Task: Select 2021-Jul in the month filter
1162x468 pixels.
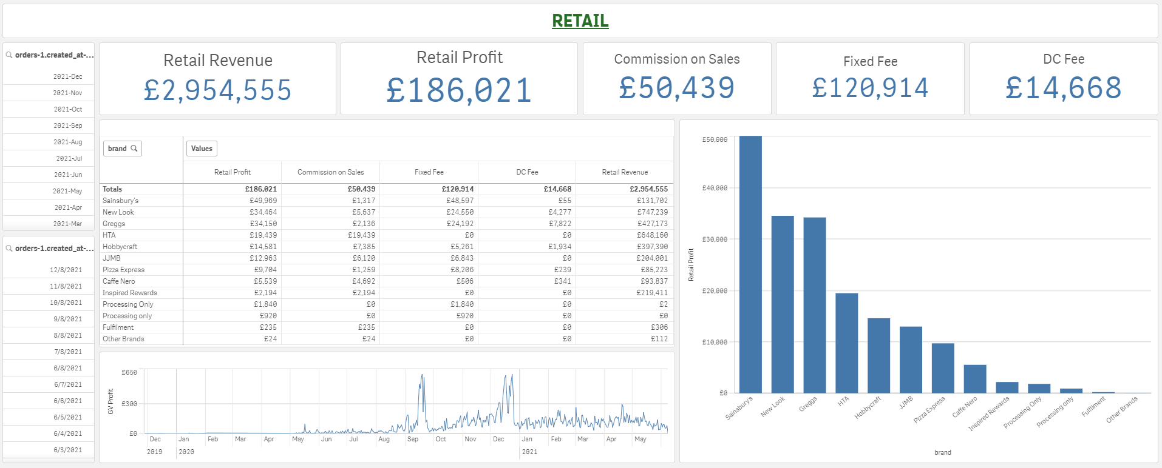Action: (x=69, y=159)
